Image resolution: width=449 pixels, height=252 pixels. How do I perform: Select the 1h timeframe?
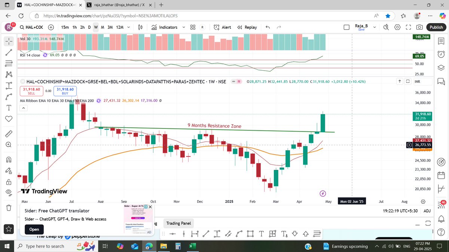(75, 27)
